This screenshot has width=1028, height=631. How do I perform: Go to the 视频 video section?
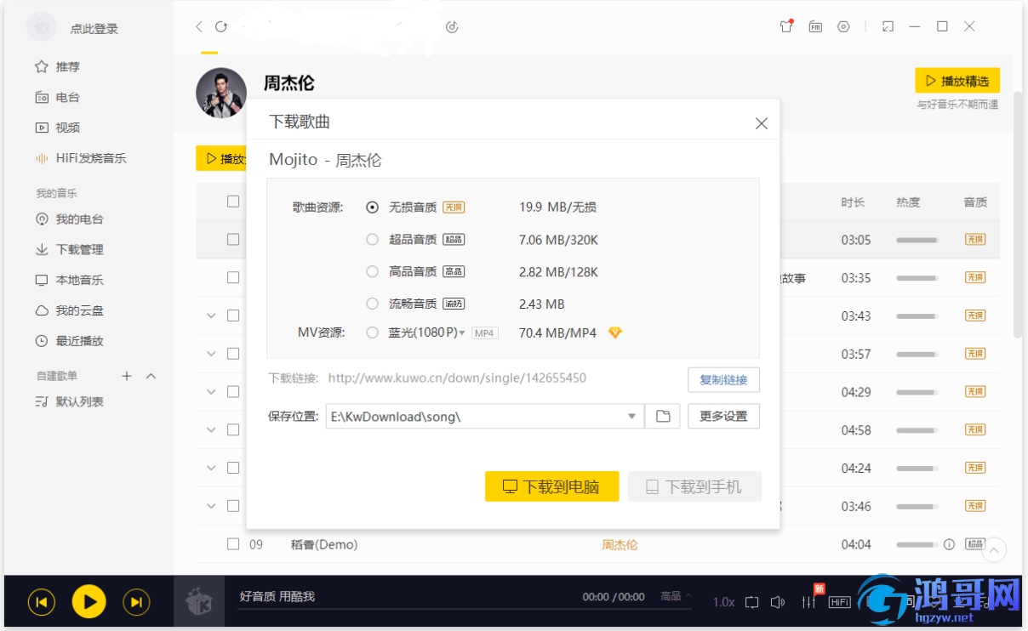pyautogui.click(x=58, y=128)
